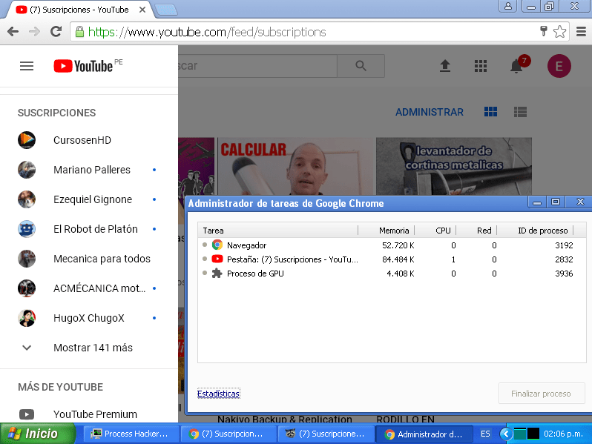Click the saved password key icon
The height and width of the screenshot is (444, 592).
pos(543,31)
